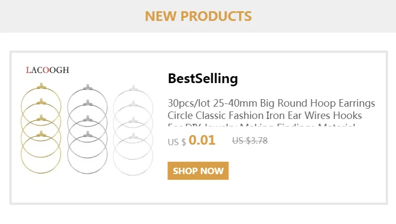Click the crossed-out US $3.78 price

250,141
